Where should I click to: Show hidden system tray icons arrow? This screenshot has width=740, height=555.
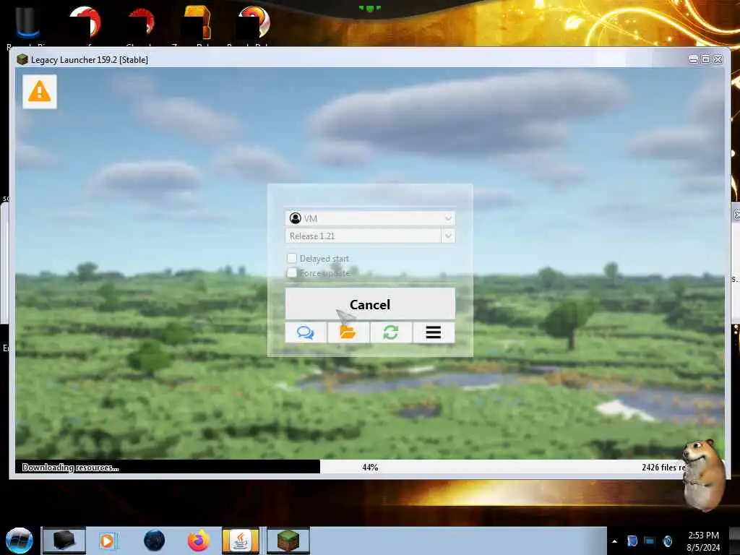[x=614, y=541]
